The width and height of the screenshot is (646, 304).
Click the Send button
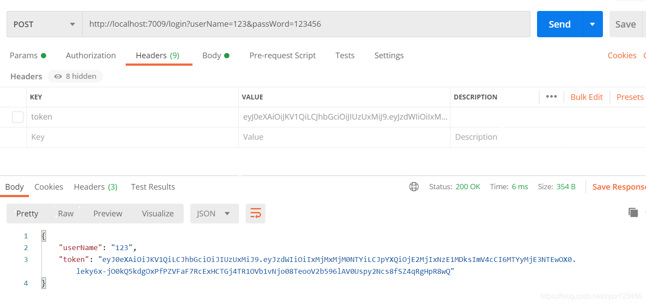(559, 24)
